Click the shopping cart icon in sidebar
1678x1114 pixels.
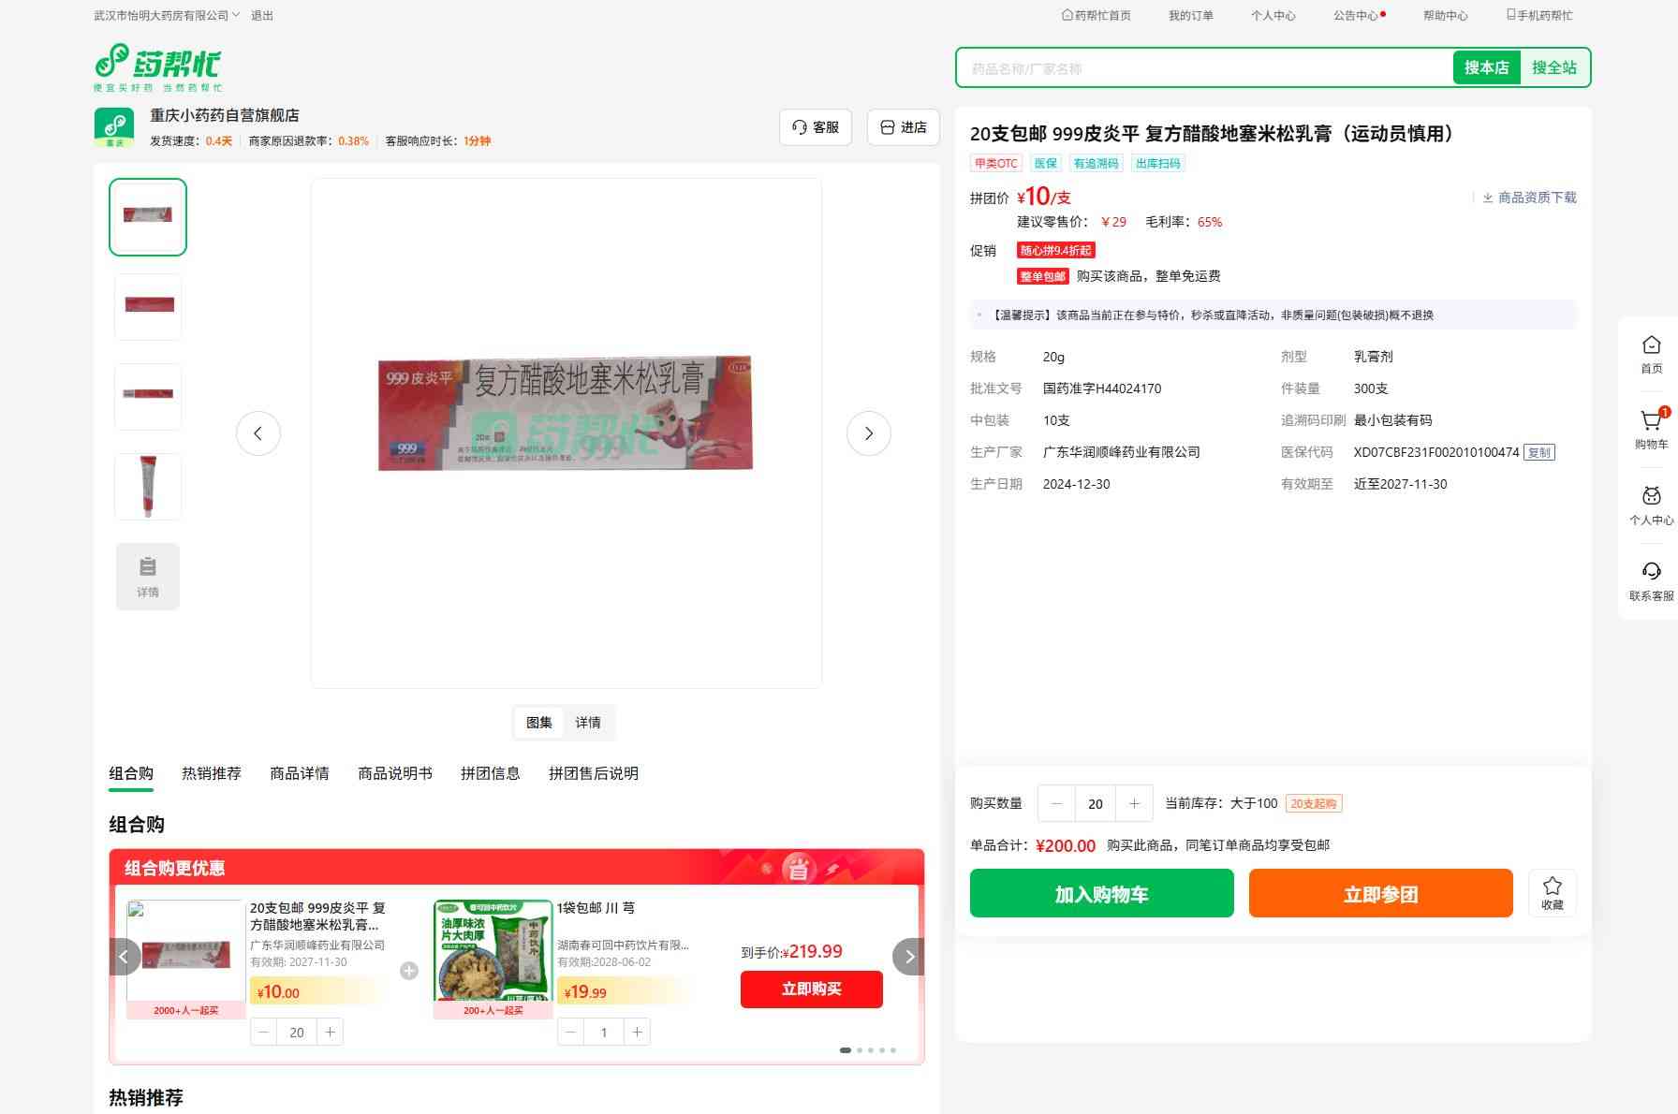click(1651, 422)
